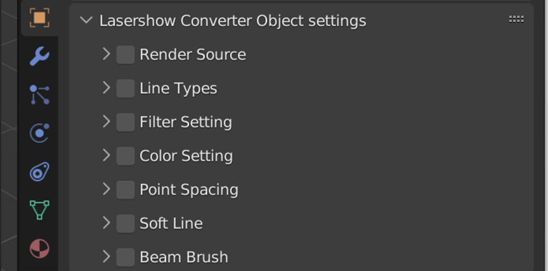Open the Object properties tab
The image size is (548, 271).
point(39,17)
